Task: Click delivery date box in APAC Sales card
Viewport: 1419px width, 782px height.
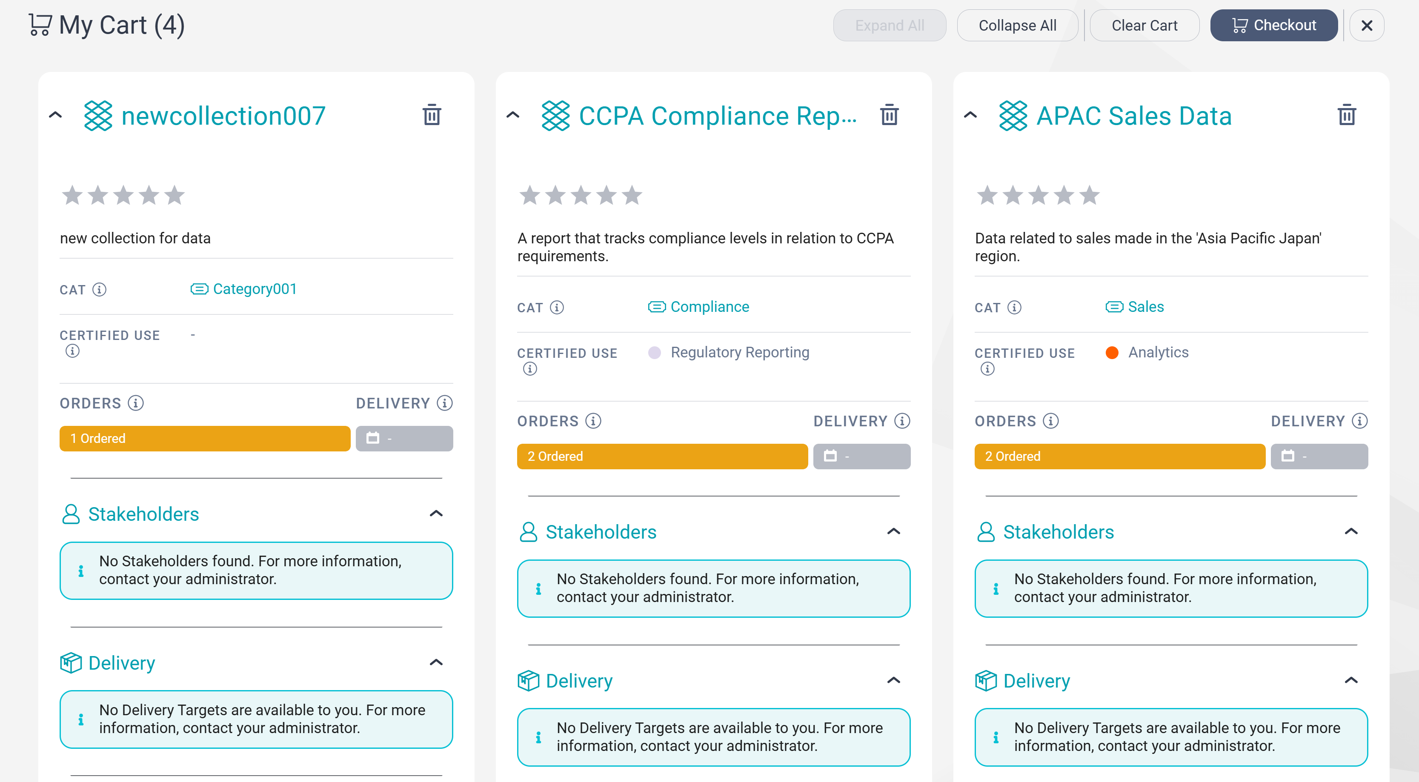Action: tap(1319, 457)
